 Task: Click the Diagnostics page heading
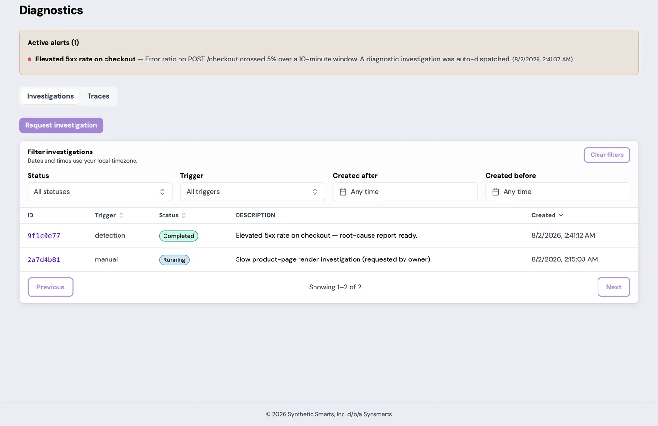pyautogui.click(x=51, y=10)
